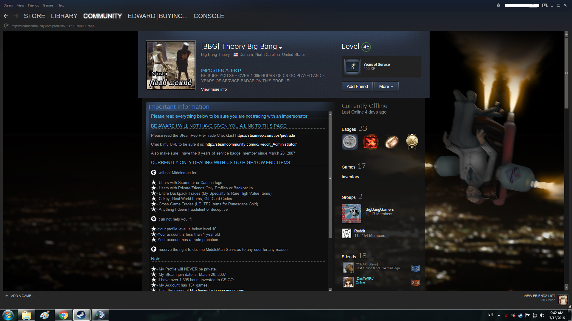Open Big Picture mode controller icon
Image resolution: width=572 pixels, height=321 pixels.
545,5
